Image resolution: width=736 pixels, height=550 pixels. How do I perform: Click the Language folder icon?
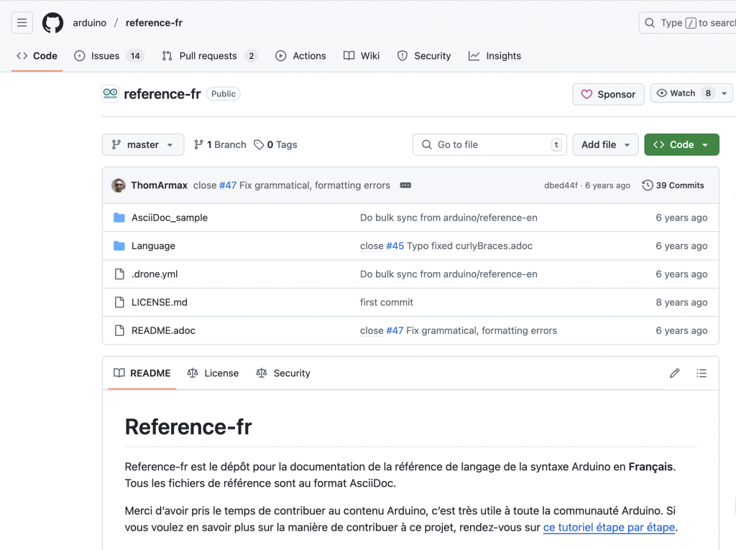pos(119,246)
